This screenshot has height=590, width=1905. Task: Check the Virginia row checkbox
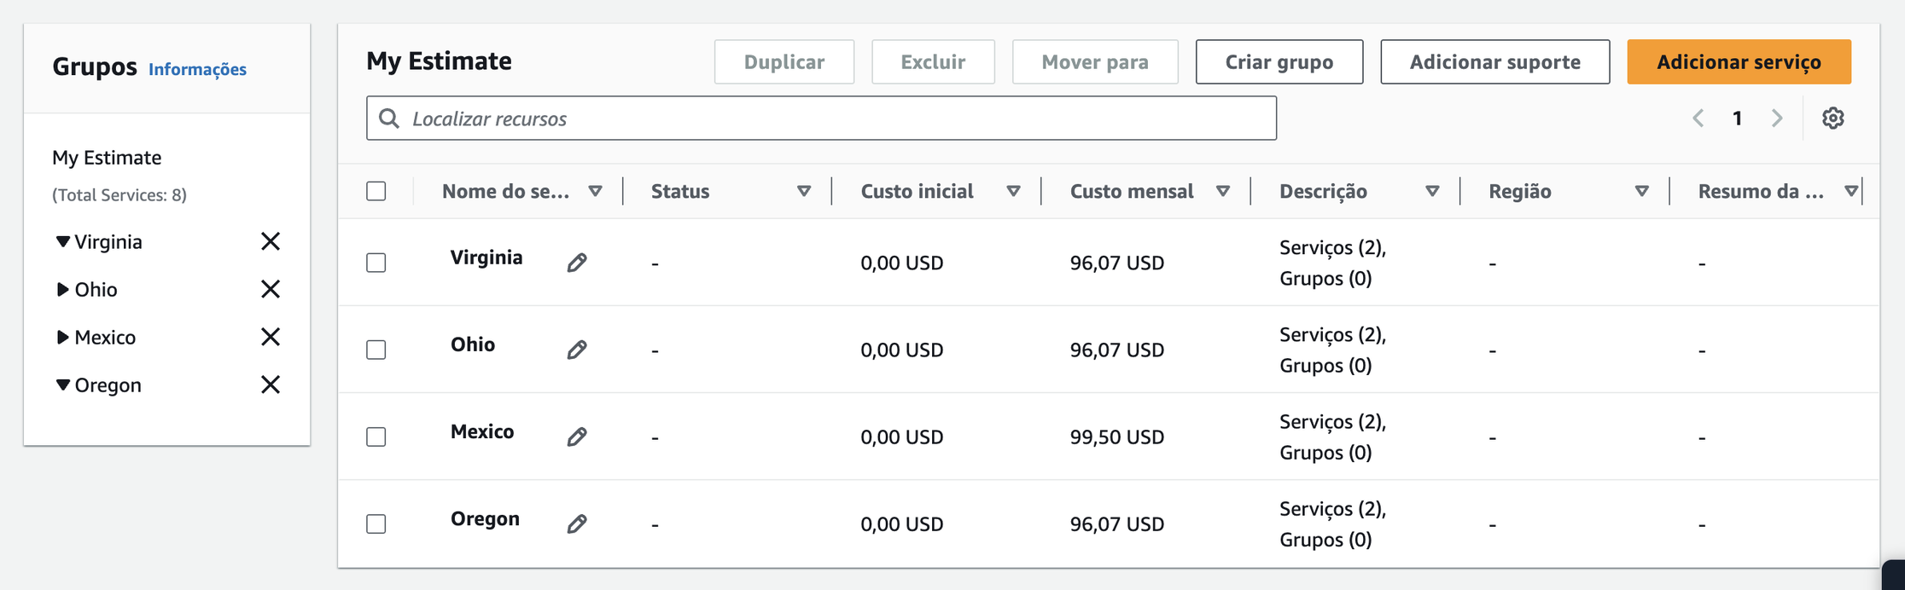pyautogui.click(x=376, y=263)
